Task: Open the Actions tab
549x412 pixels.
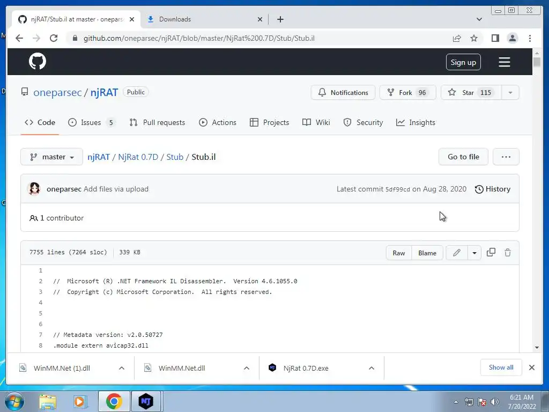Action: coord(218,122)
